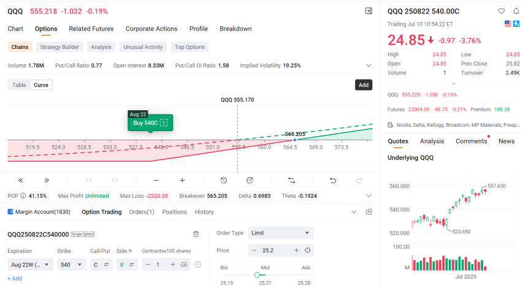Add option to favorites with heart icon
Image resolution: width=523 pixels, height=286 pixels.
pos(502,11)
